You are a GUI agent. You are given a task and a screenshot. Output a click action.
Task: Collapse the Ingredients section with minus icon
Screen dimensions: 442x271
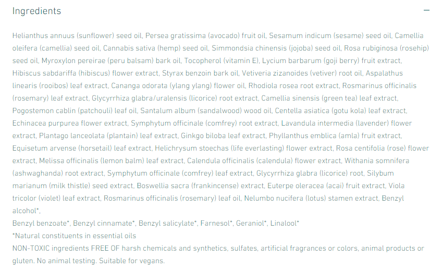[x=426, y=11]
